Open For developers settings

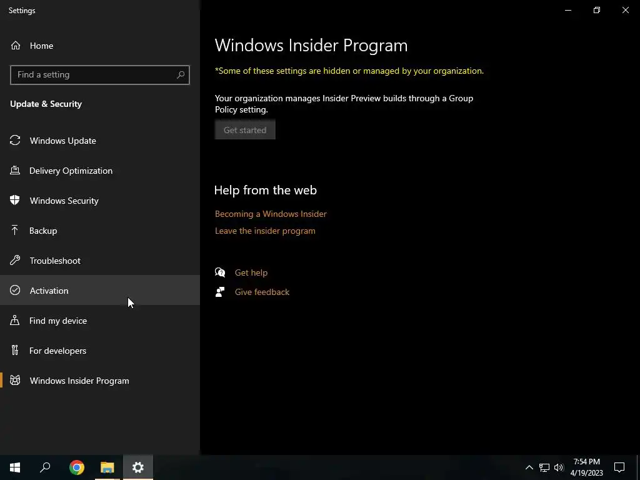click(100, 351)
